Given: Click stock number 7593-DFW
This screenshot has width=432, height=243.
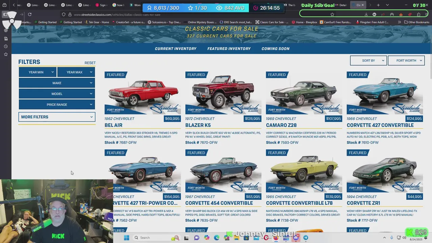Looking at the screenshot, I should 282,142.
